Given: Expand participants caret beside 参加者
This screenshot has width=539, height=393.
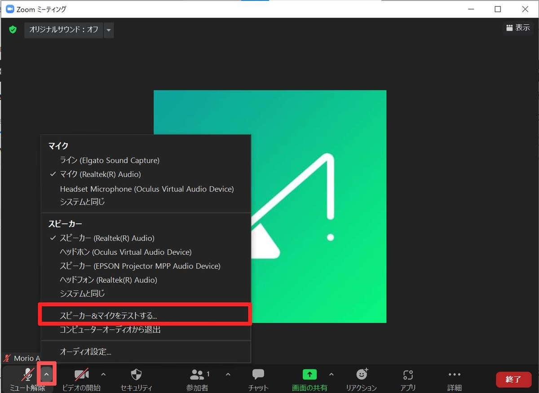Looking at the screenshot, I should tap(228, 374).
